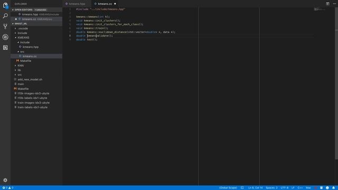Collapse the src folder inside KMEANS
This screenshot has height=190, width=338.
click(22, 52)
